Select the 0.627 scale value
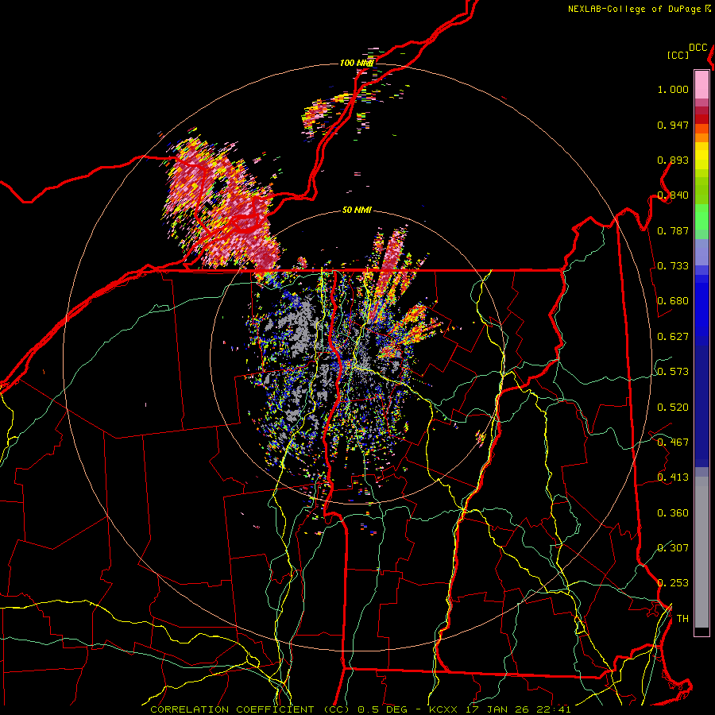 click(673, 337)
